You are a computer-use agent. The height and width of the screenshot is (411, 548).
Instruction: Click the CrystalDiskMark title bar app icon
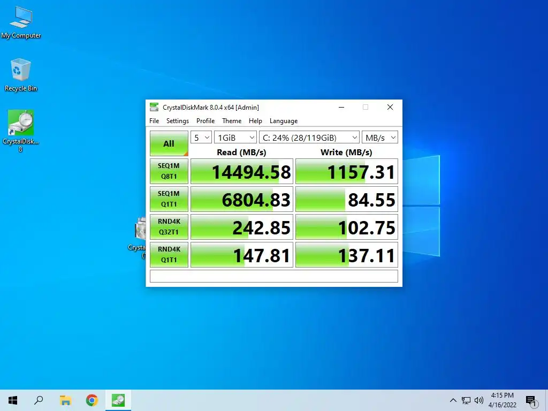[x=154, y=107]
